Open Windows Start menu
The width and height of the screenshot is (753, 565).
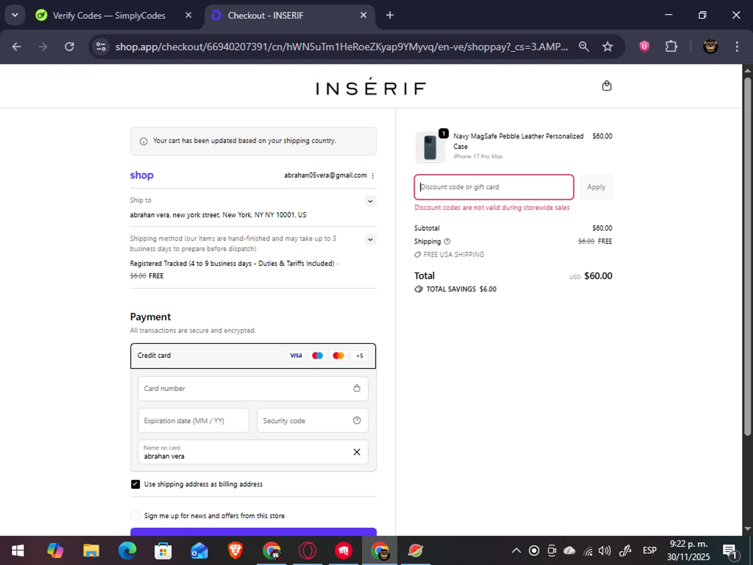18,551
